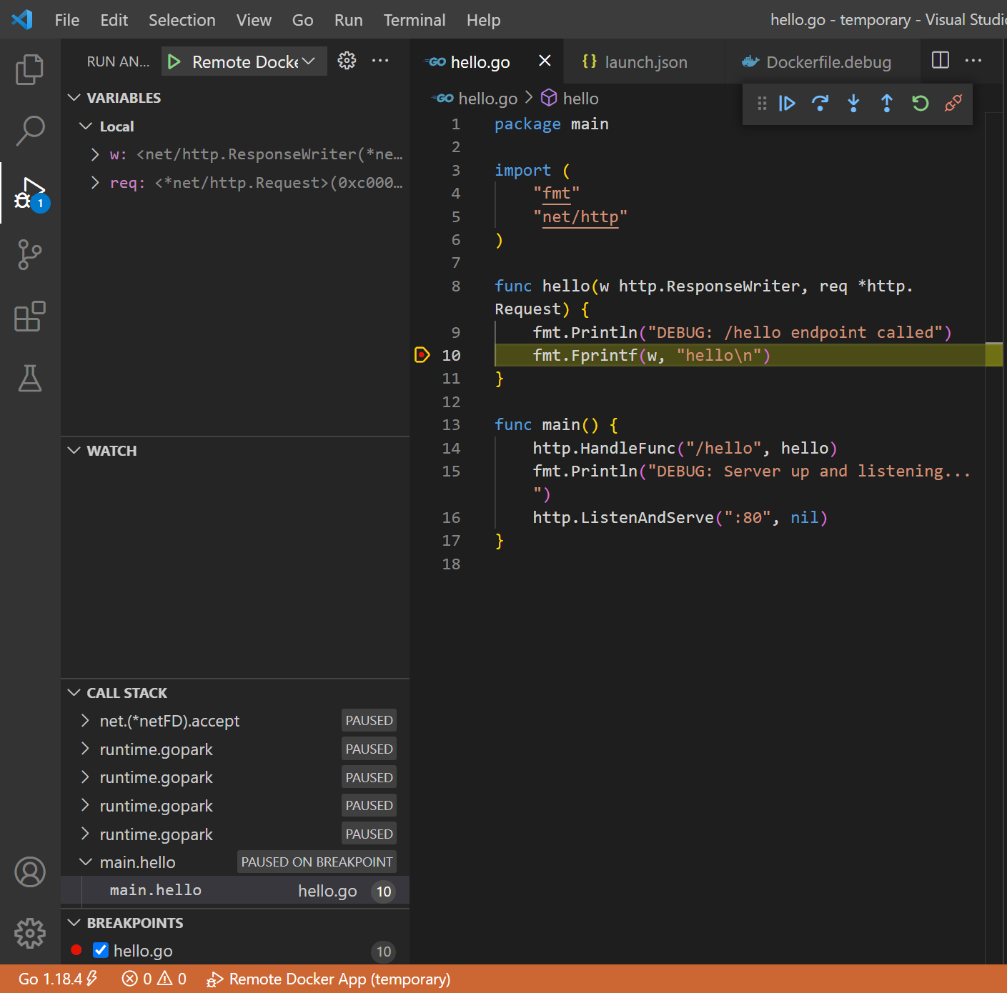Continue execution in debug toolbar

click(x=787, y=104)
